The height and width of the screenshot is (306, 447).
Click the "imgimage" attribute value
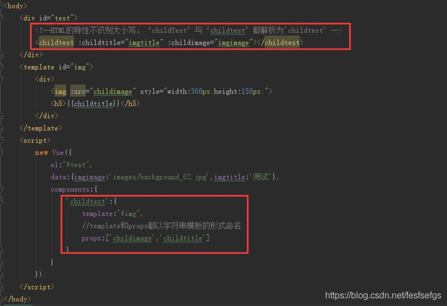pos(234,43)
